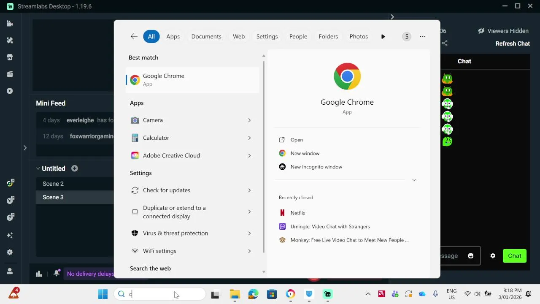Switch to People search filter
Image resolution: width=540 pixels, height=304 pixels.
pyautogui.click(x=298, y=36)
